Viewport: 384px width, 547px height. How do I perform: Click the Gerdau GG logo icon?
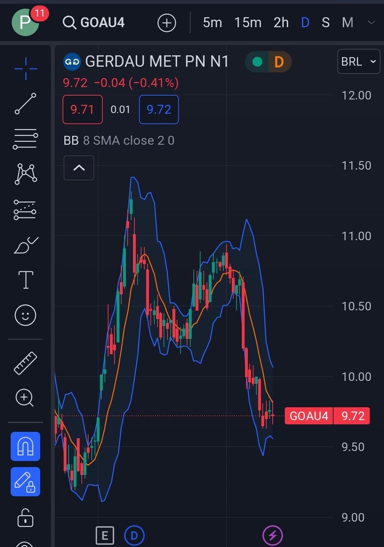pyautogui.click(x=72, y=62)
